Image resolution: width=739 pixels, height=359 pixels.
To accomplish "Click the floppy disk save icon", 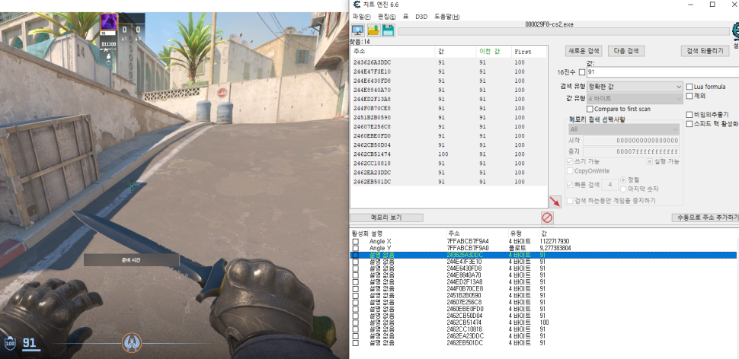I will tap(388, 30).
